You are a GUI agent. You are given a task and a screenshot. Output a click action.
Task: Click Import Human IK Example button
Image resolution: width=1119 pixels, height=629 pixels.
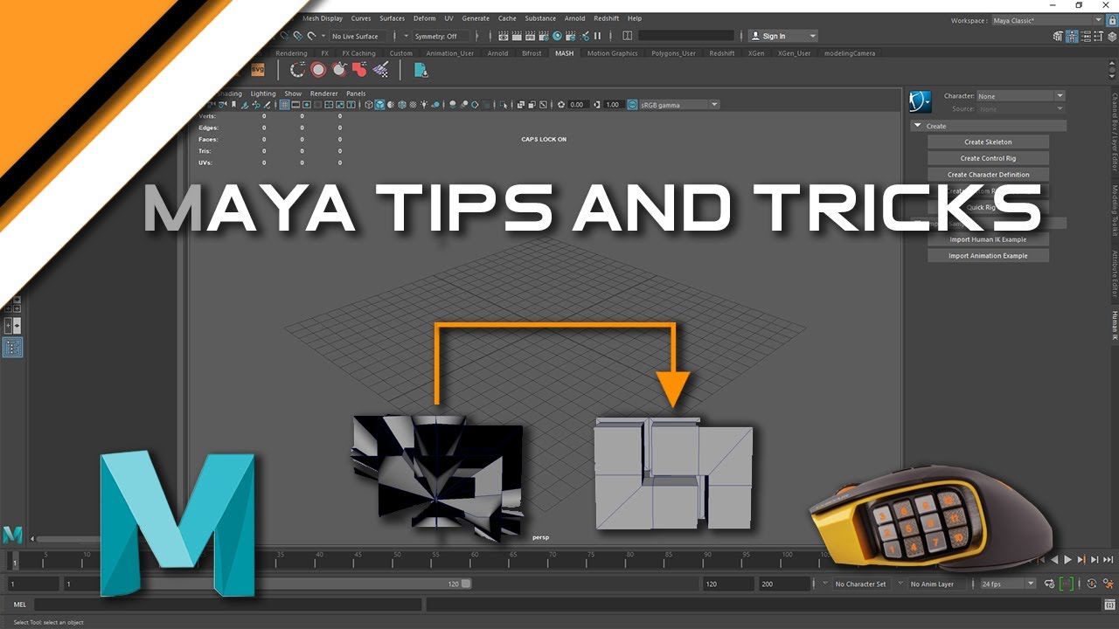(x=988, y=239)
